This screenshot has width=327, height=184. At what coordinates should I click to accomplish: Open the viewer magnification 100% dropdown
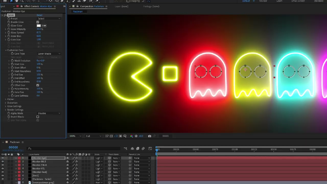(75, 136)
